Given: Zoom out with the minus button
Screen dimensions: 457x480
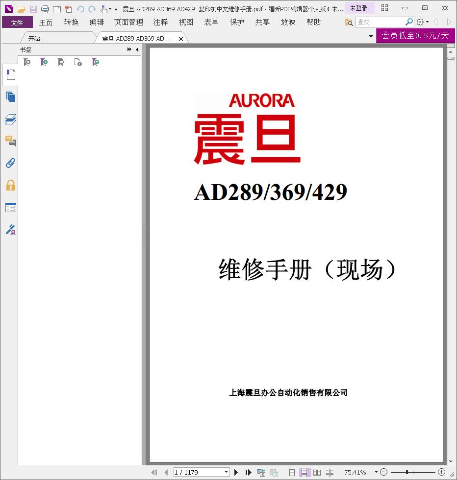Looking at the screenshot, I should click(x=384, y=472).
